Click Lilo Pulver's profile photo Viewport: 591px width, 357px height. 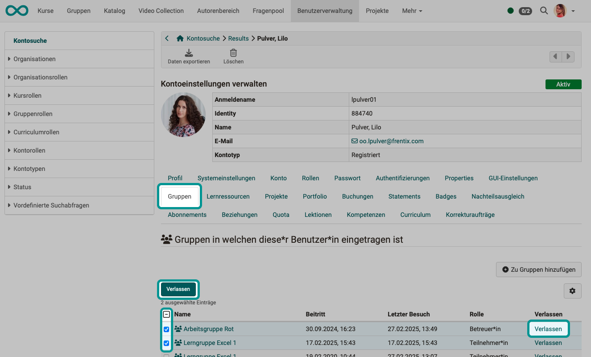[183, 114]
